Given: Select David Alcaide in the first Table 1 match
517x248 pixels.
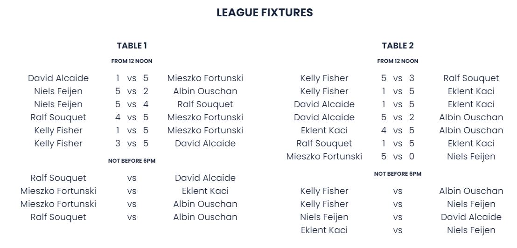Looking at the screenshot, I should tap(58, 78).
